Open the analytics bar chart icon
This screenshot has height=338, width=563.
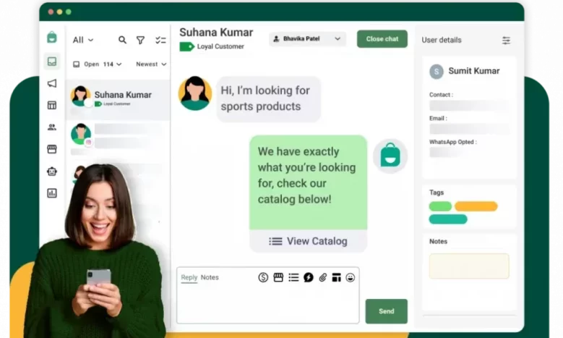tap(52, 193)
